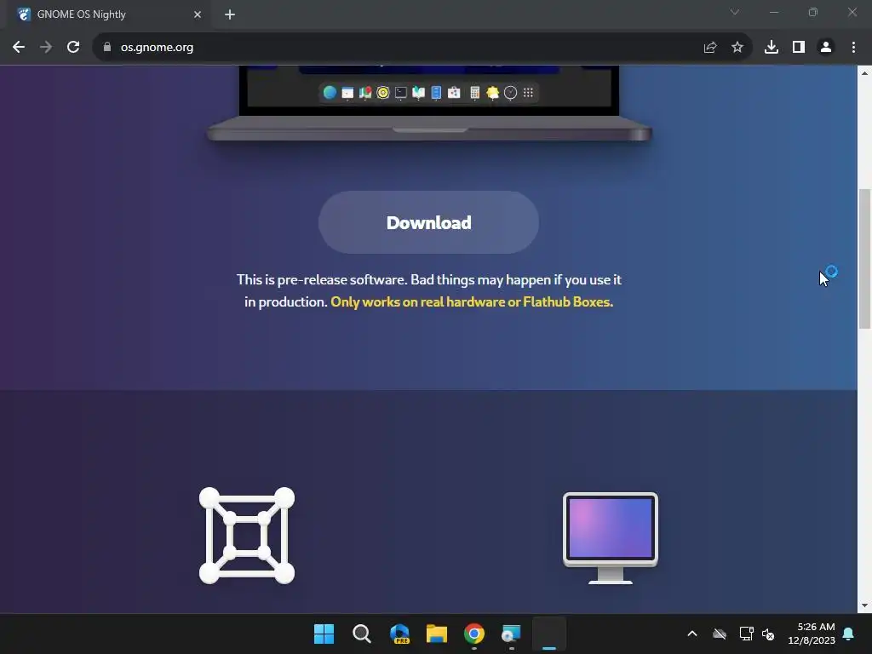
Task: Open File Explorer from the taskbar
Action: pos(437,634)
